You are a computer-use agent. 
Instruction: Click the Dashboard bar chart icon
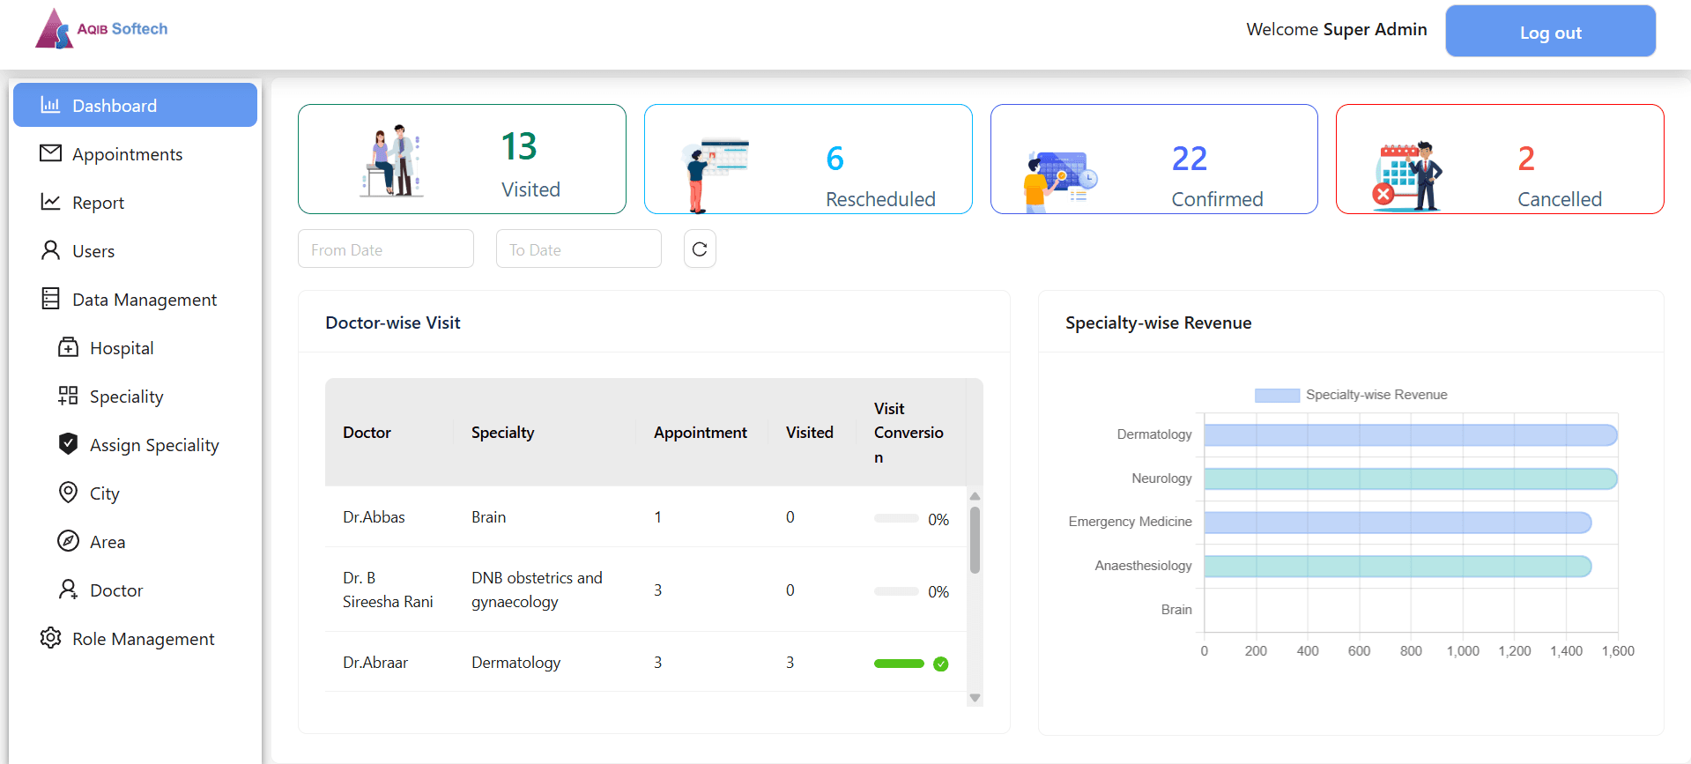pyautogui.click(x=50, y=106)
